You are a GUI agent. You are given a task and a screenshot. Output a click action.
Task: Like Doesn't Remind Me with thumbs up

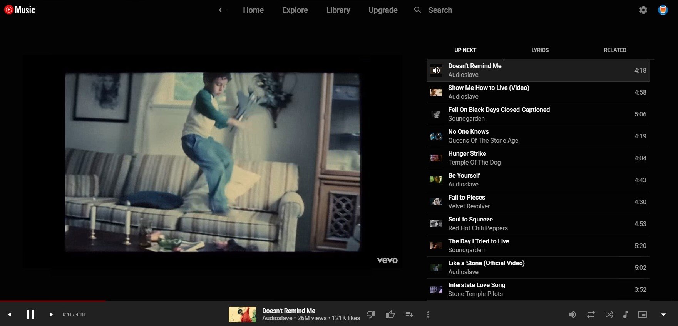coord(390,314)
